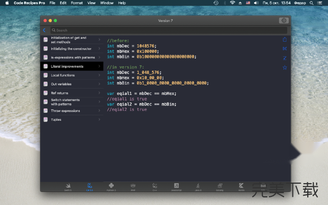Screen dimensions: 328x205
Task: Expand chevron for Switch statements with patterns
Action: coord(99,102)
